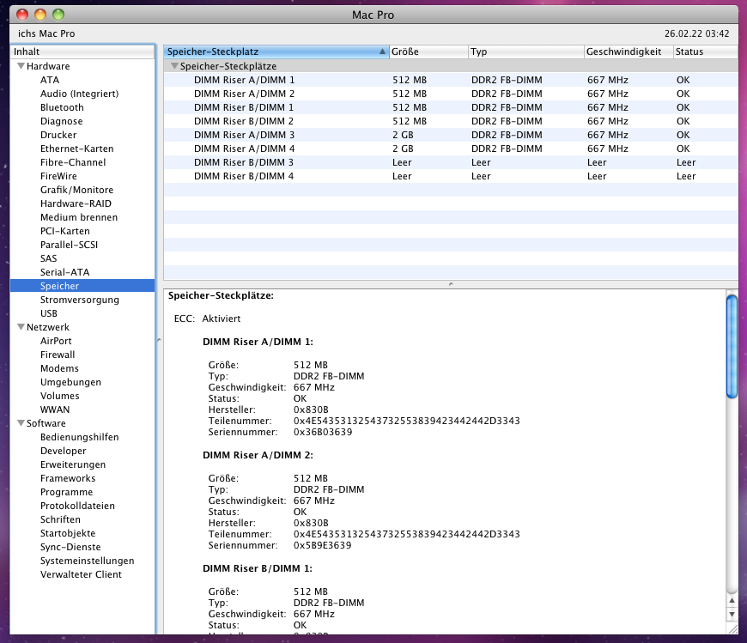The width and height of the screenshot is (747, 643).
Task: Click the Inhalt sidebar column header
Action: [82, 52]
